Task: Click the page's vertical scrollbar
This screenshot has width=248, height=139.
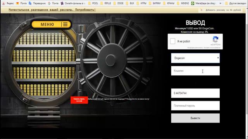Action: coord(247,69)
